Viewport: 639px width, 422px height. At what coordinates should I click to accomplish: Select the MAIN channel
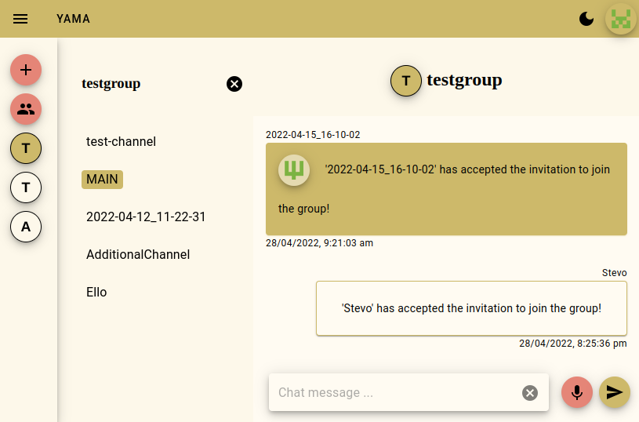coord(103,180)
